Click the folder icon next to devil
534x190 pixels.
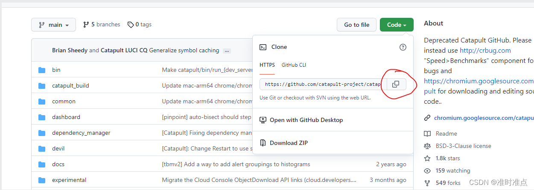click(42, 149)
